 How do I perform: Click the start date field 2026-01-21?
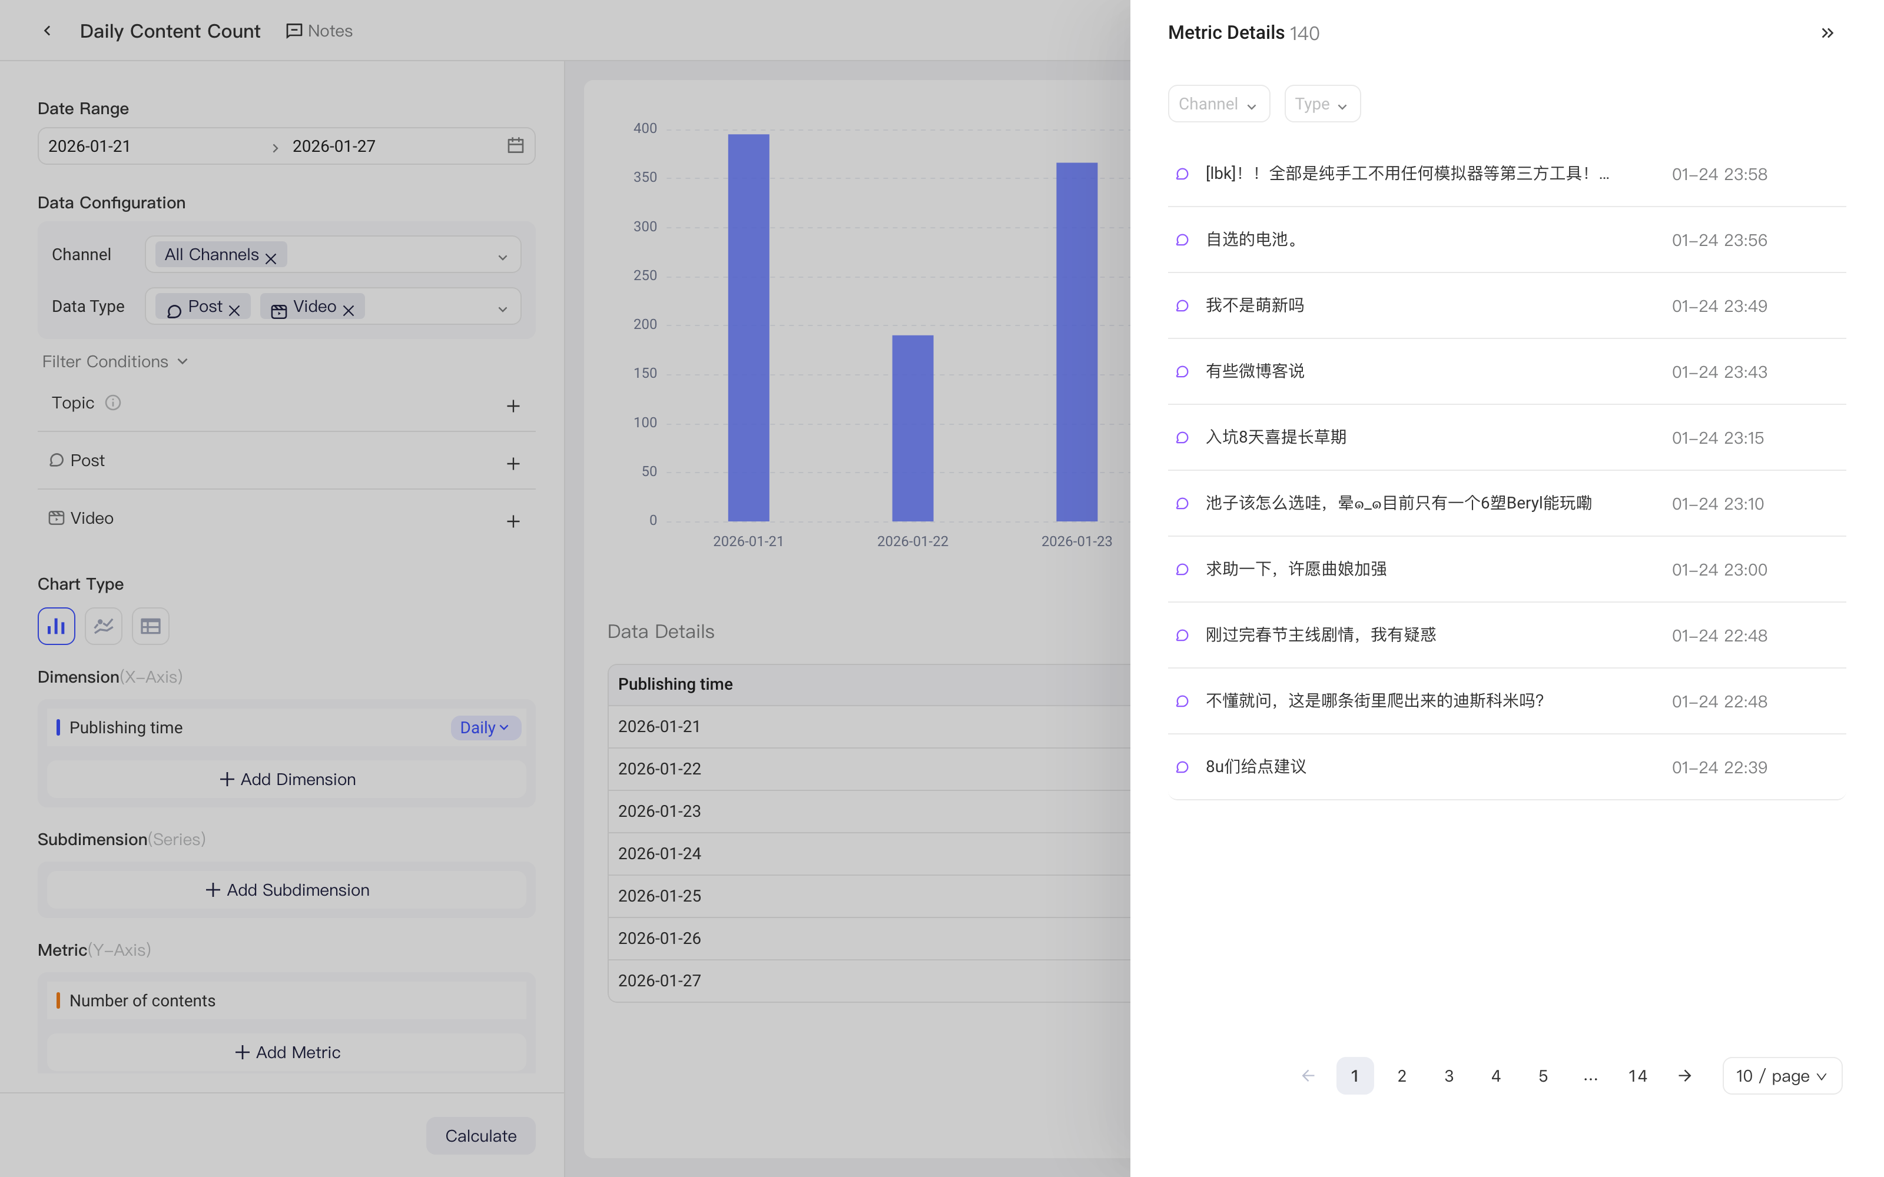(x=155, y=145)
